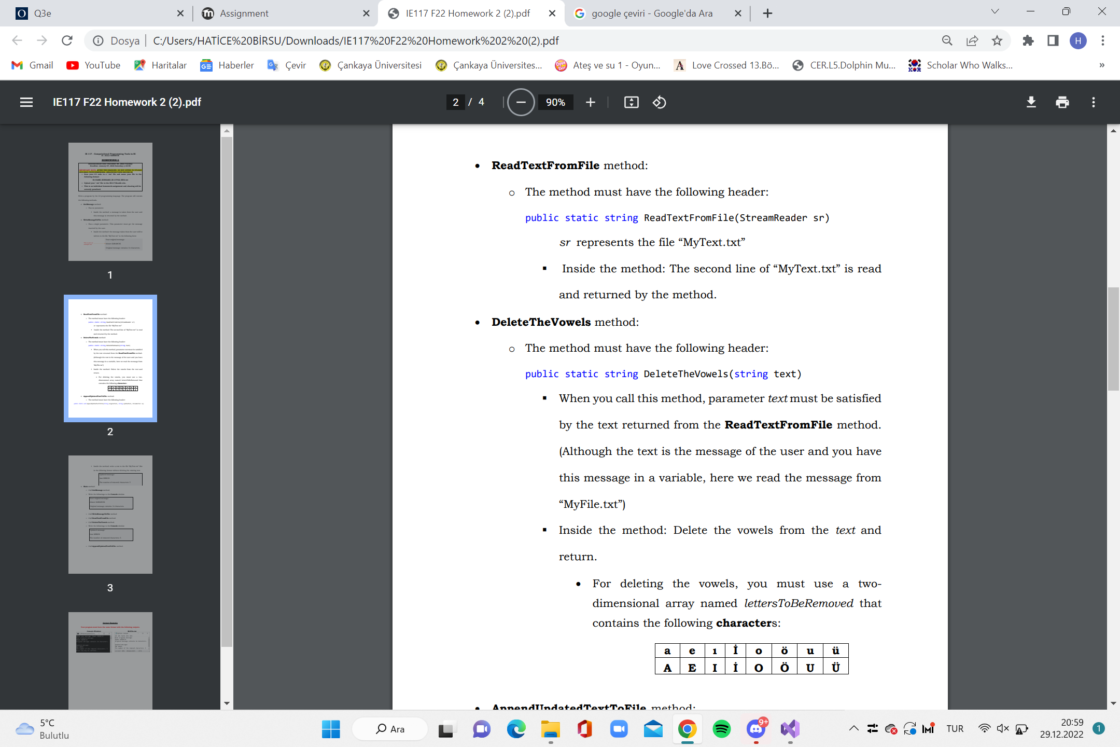This screenshot has width=1120, height=747.
Task: Print the PDF document
Action: point(1062,102)
